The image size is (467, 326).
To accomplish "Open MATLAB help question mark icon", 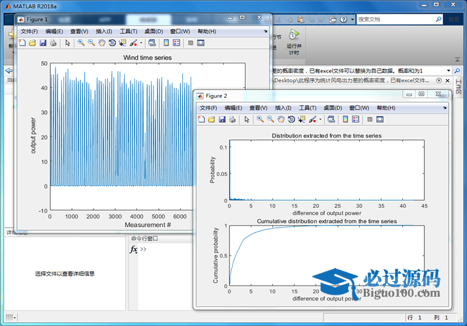I will point(343,20).
